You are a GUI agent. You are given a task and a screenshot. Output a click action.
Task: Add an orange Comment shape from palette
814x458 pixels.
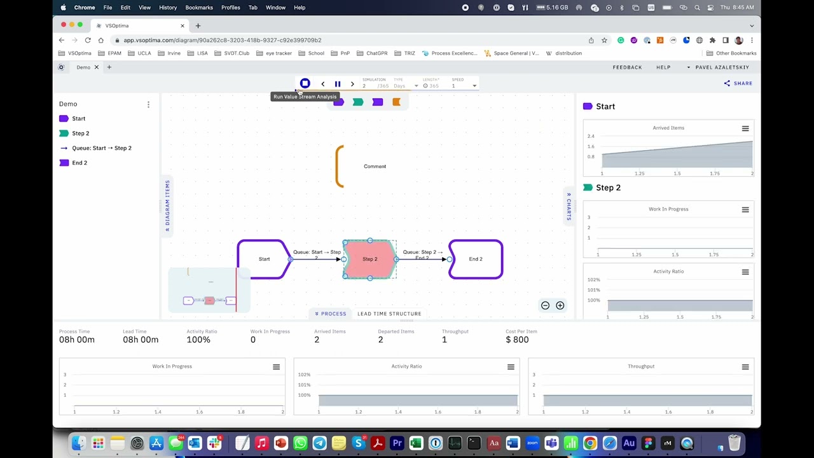pos(397,102)
